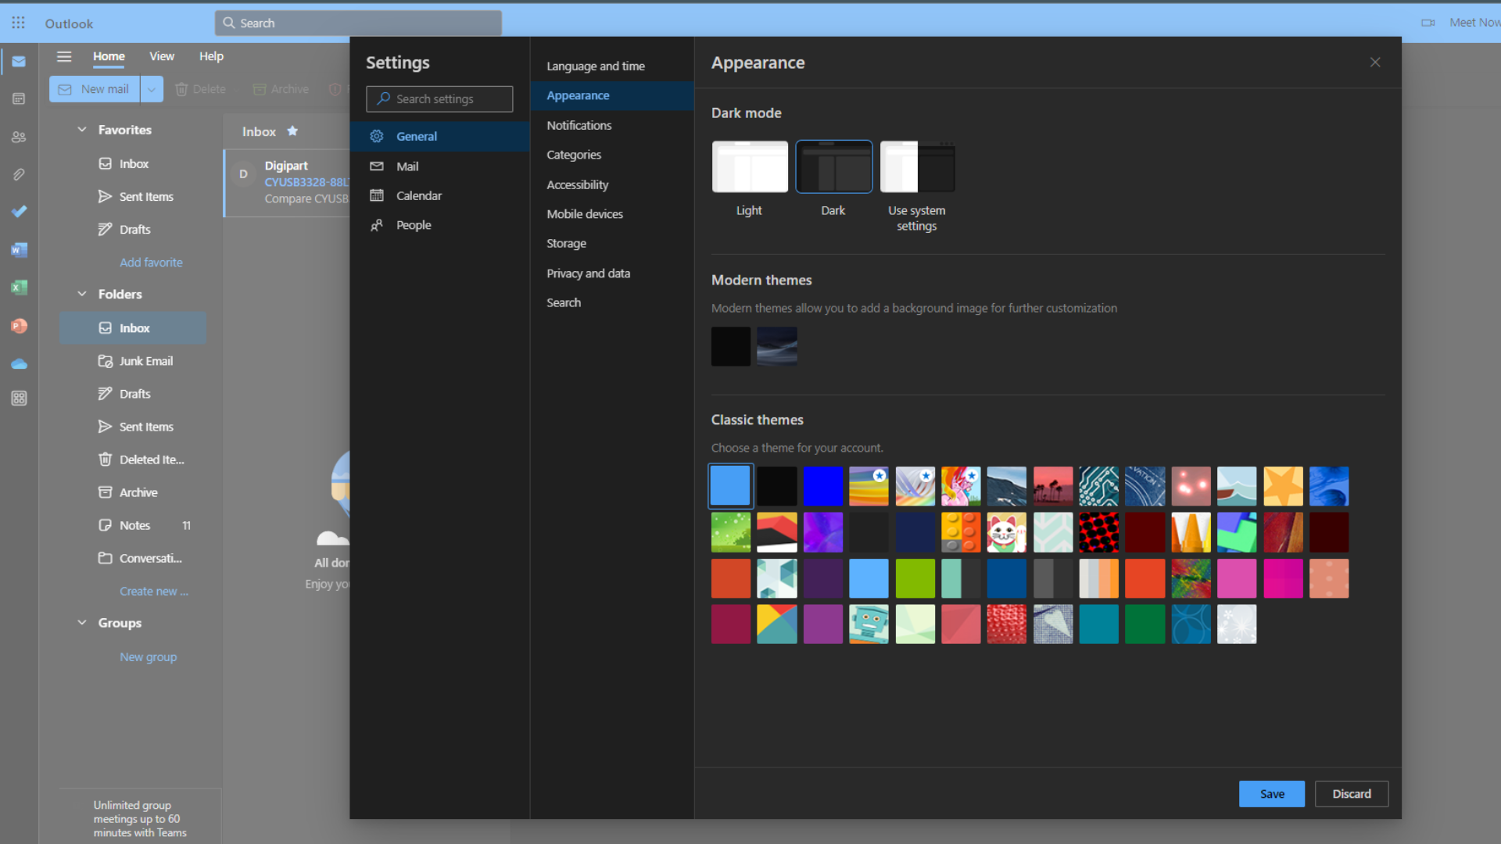This screenshot has width=1501, height=844.
Task: Open Sent Items under Favorites
Action: click(x=133, y=197)
